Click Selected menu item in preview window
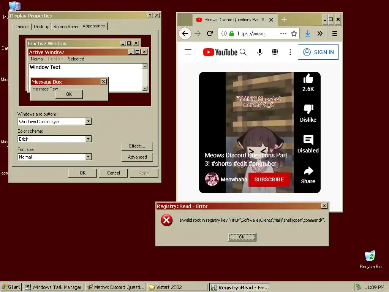389x292 pixels. pyautogui.click(x=76, y=59)
